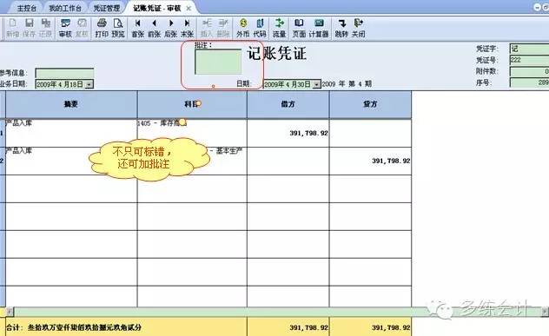Click the 附件数 field

point(529,71)
